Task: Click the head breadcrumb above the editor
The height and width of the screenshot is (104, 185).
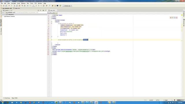Action: (x=52, y=13)
